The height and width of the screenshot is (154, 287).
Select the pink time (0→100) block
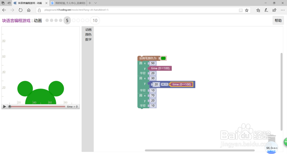click(160, 68)
